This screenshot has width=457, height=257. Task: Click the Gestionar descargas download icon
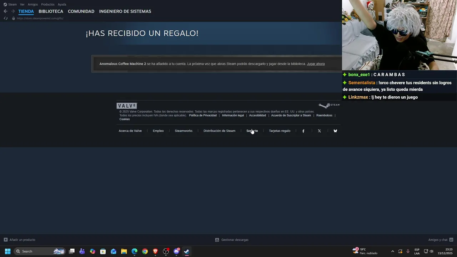coord(217,240)
